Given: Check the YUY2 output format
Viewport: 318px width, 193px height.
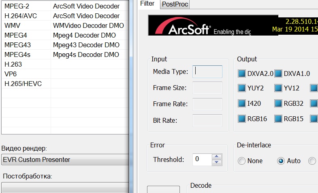Looking at the screenshot, I should click(x=242, y=88).
